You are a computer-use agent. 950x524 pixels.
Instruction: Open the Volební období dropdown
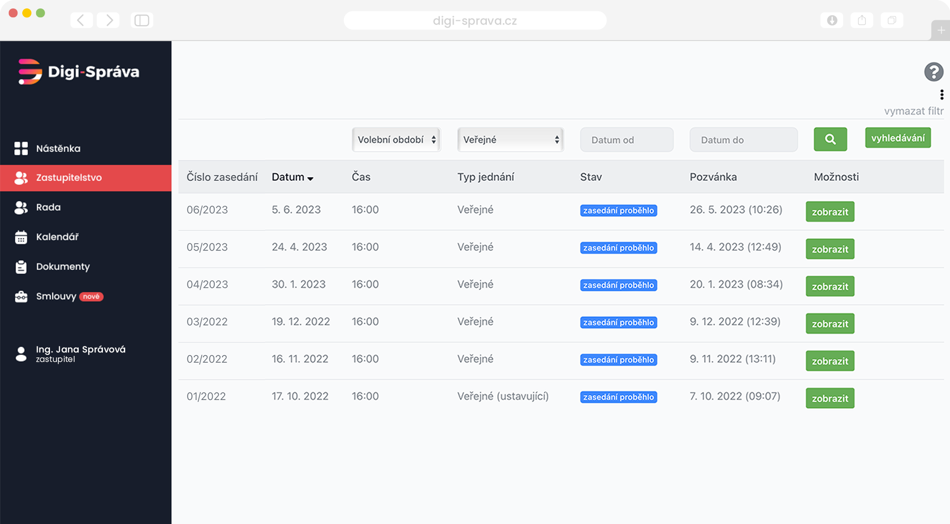coord(396,139)
